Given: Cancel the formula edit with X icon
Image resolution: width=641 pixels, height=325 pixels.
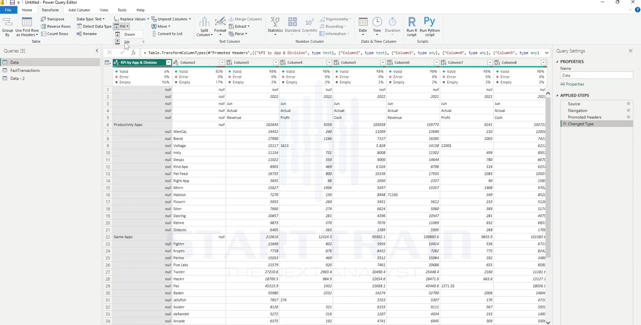Looking at the screenshot, I should point(109,52).
